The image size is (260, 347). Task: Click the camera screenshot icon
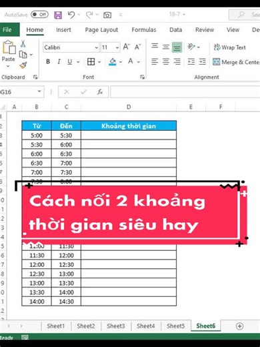click(x=107, y=15)
